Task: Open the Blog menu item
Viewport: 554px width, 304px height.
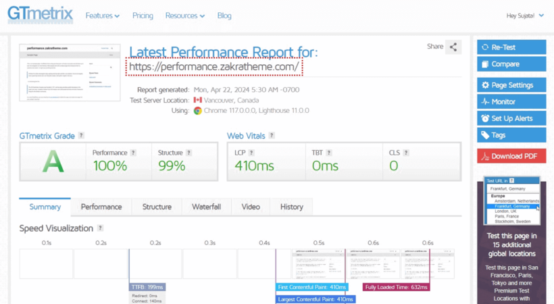Action: point(224,16)
